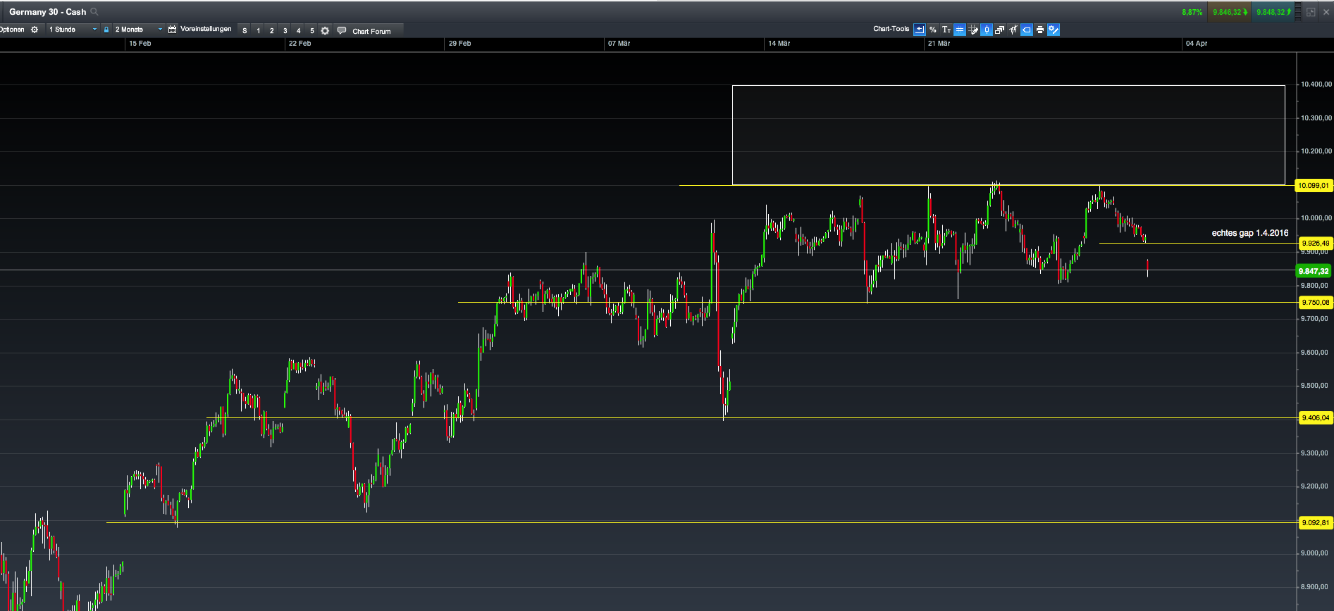Select the 9.092,81 yellow line label
1334x611 pixels.
pos(1315,523)
